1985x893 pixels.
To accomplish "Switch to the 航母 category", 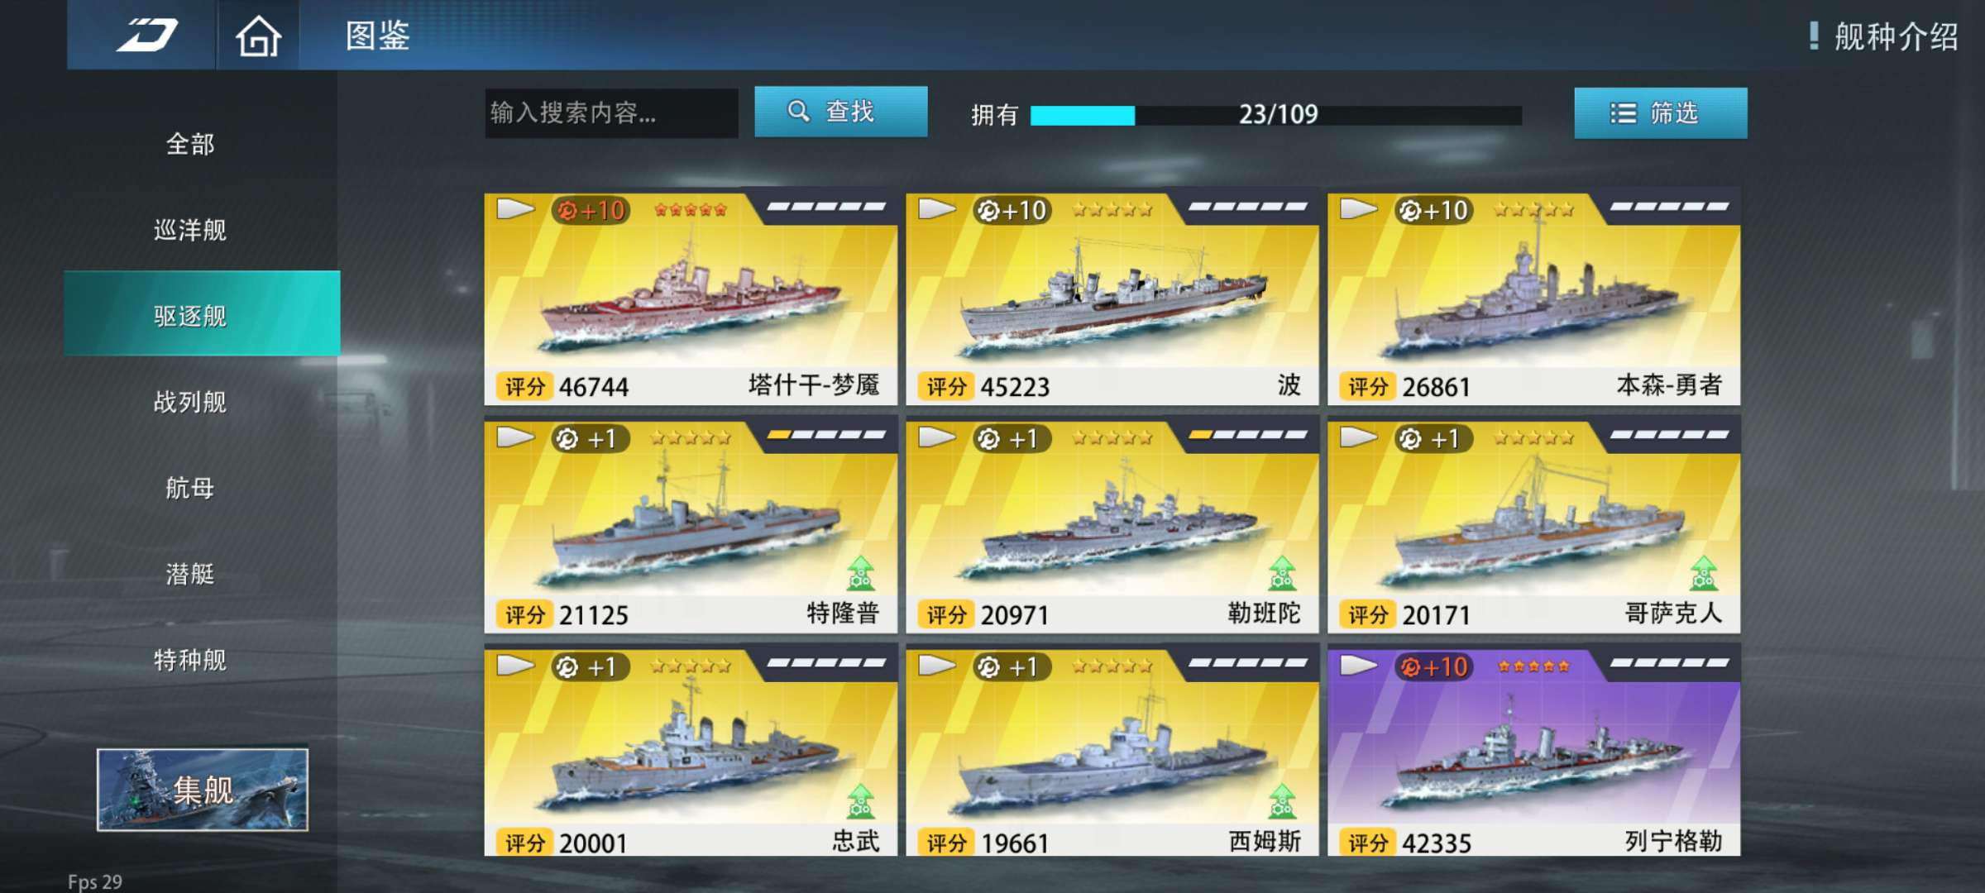I will click(190, 487).
